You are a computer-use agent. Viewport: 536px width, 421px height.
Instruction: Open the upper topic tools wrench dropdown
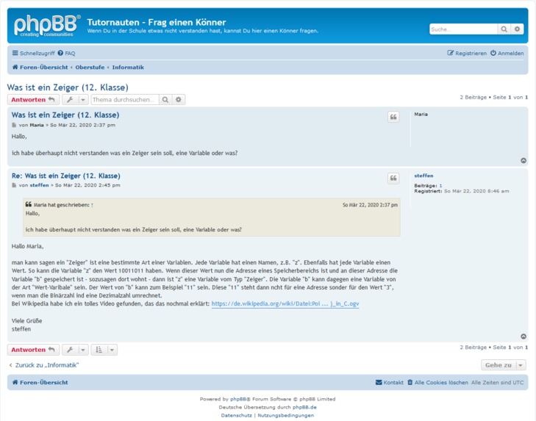75,100
